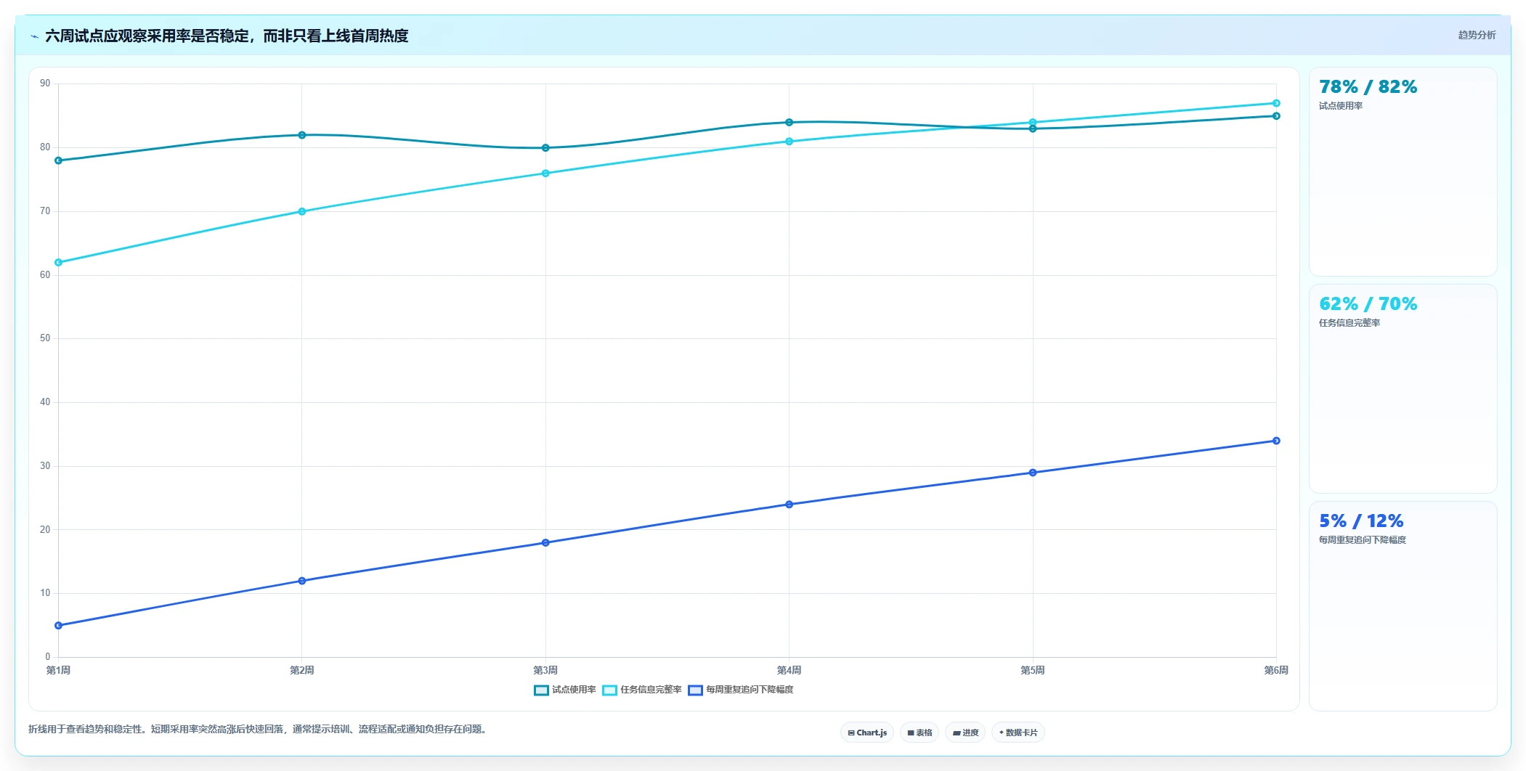Click the 任务信息完整率 data point at 第5周
This screenshot has height=771, width=1526.
1033,123
